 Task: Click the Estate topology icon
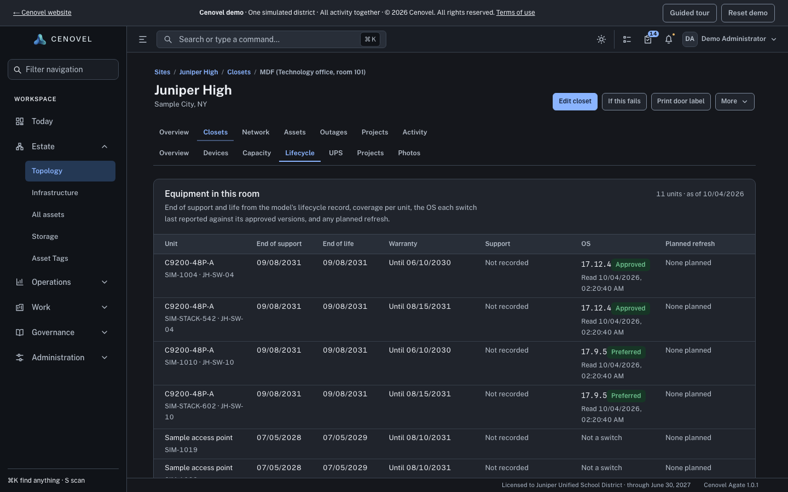[20, 147]
